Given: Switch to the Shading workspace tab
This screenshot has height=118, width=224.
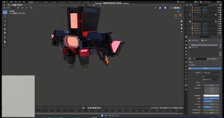Looking at the screenshot, I should pyautogui.click(x=71, y=2).
